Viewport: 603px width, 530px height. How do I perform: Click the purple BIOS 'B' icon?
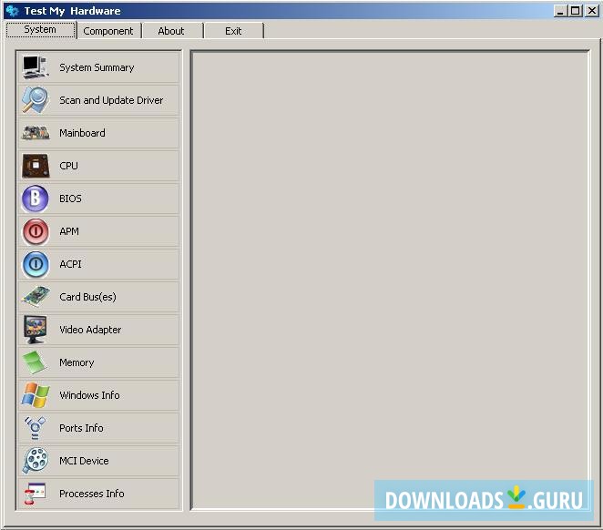click(x=35, y=199)
